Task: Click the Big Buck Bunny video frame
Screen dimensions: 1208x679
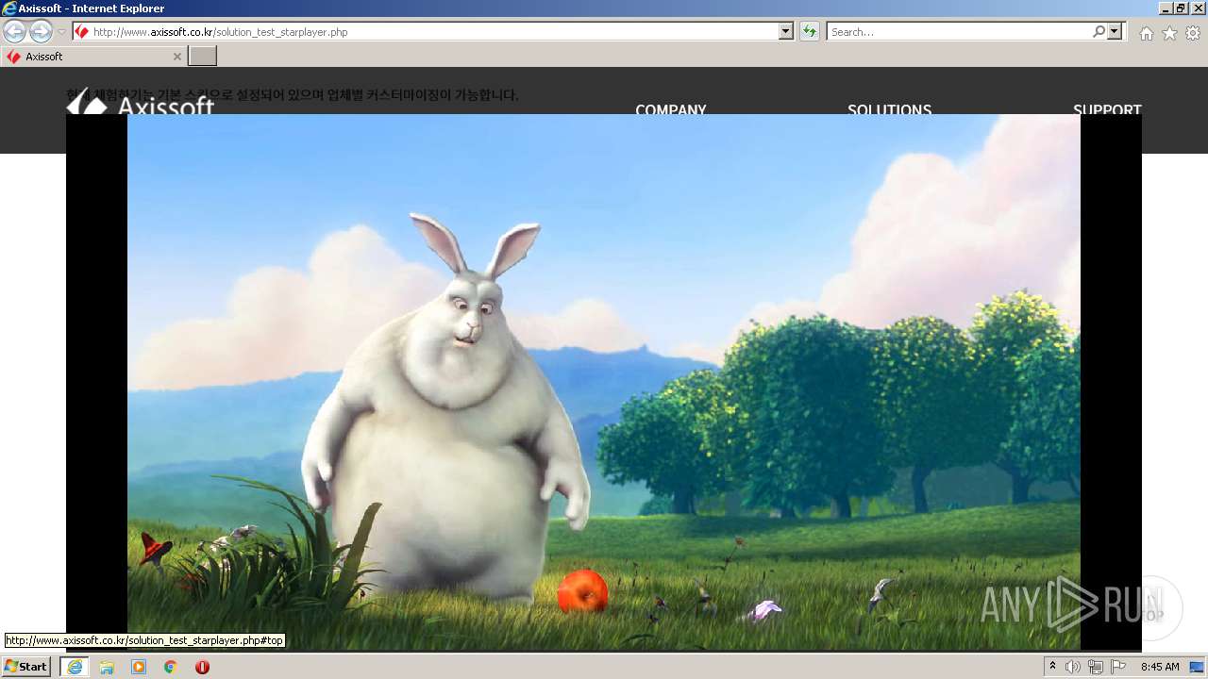Action: (x=604, y=382)
